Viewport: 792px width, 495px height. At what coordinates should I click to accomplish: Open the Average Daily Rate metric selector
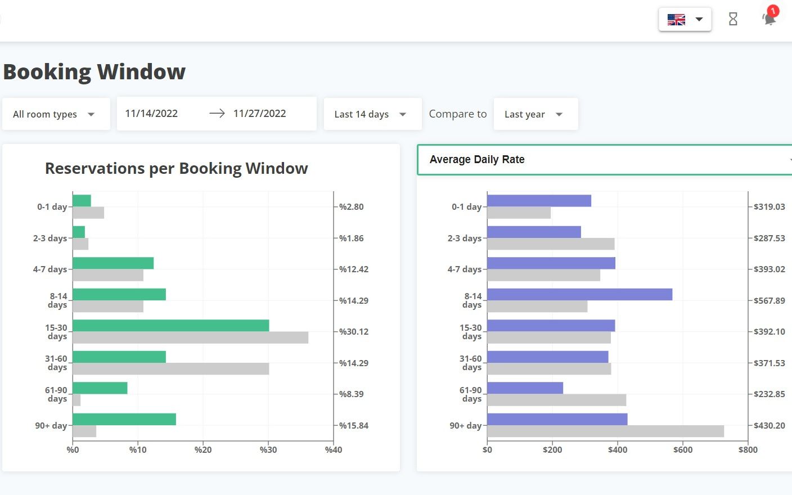click(x=605, y=160)
